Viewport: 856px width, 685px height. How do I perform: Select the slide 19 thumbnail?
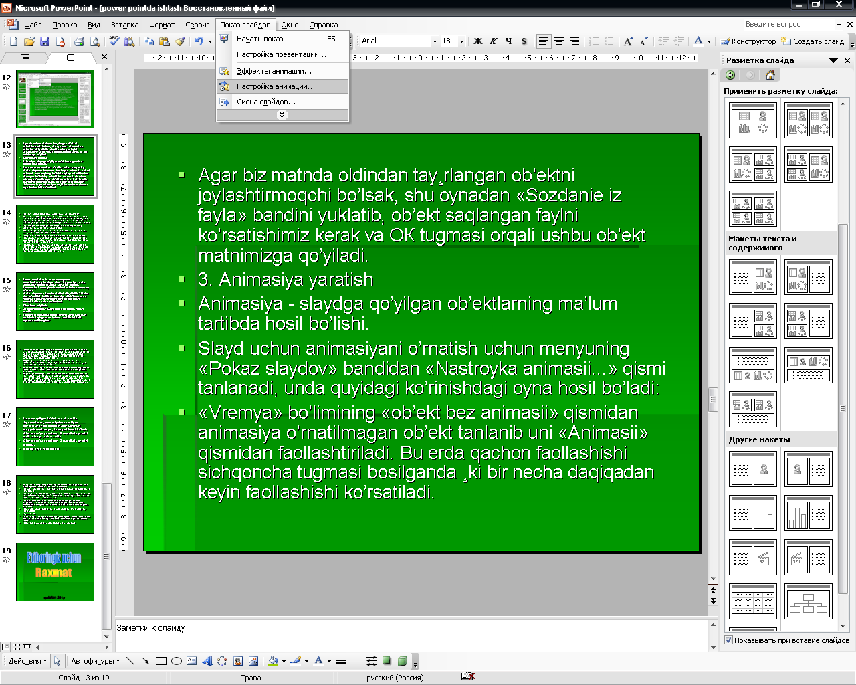click(x=55, y=572)
